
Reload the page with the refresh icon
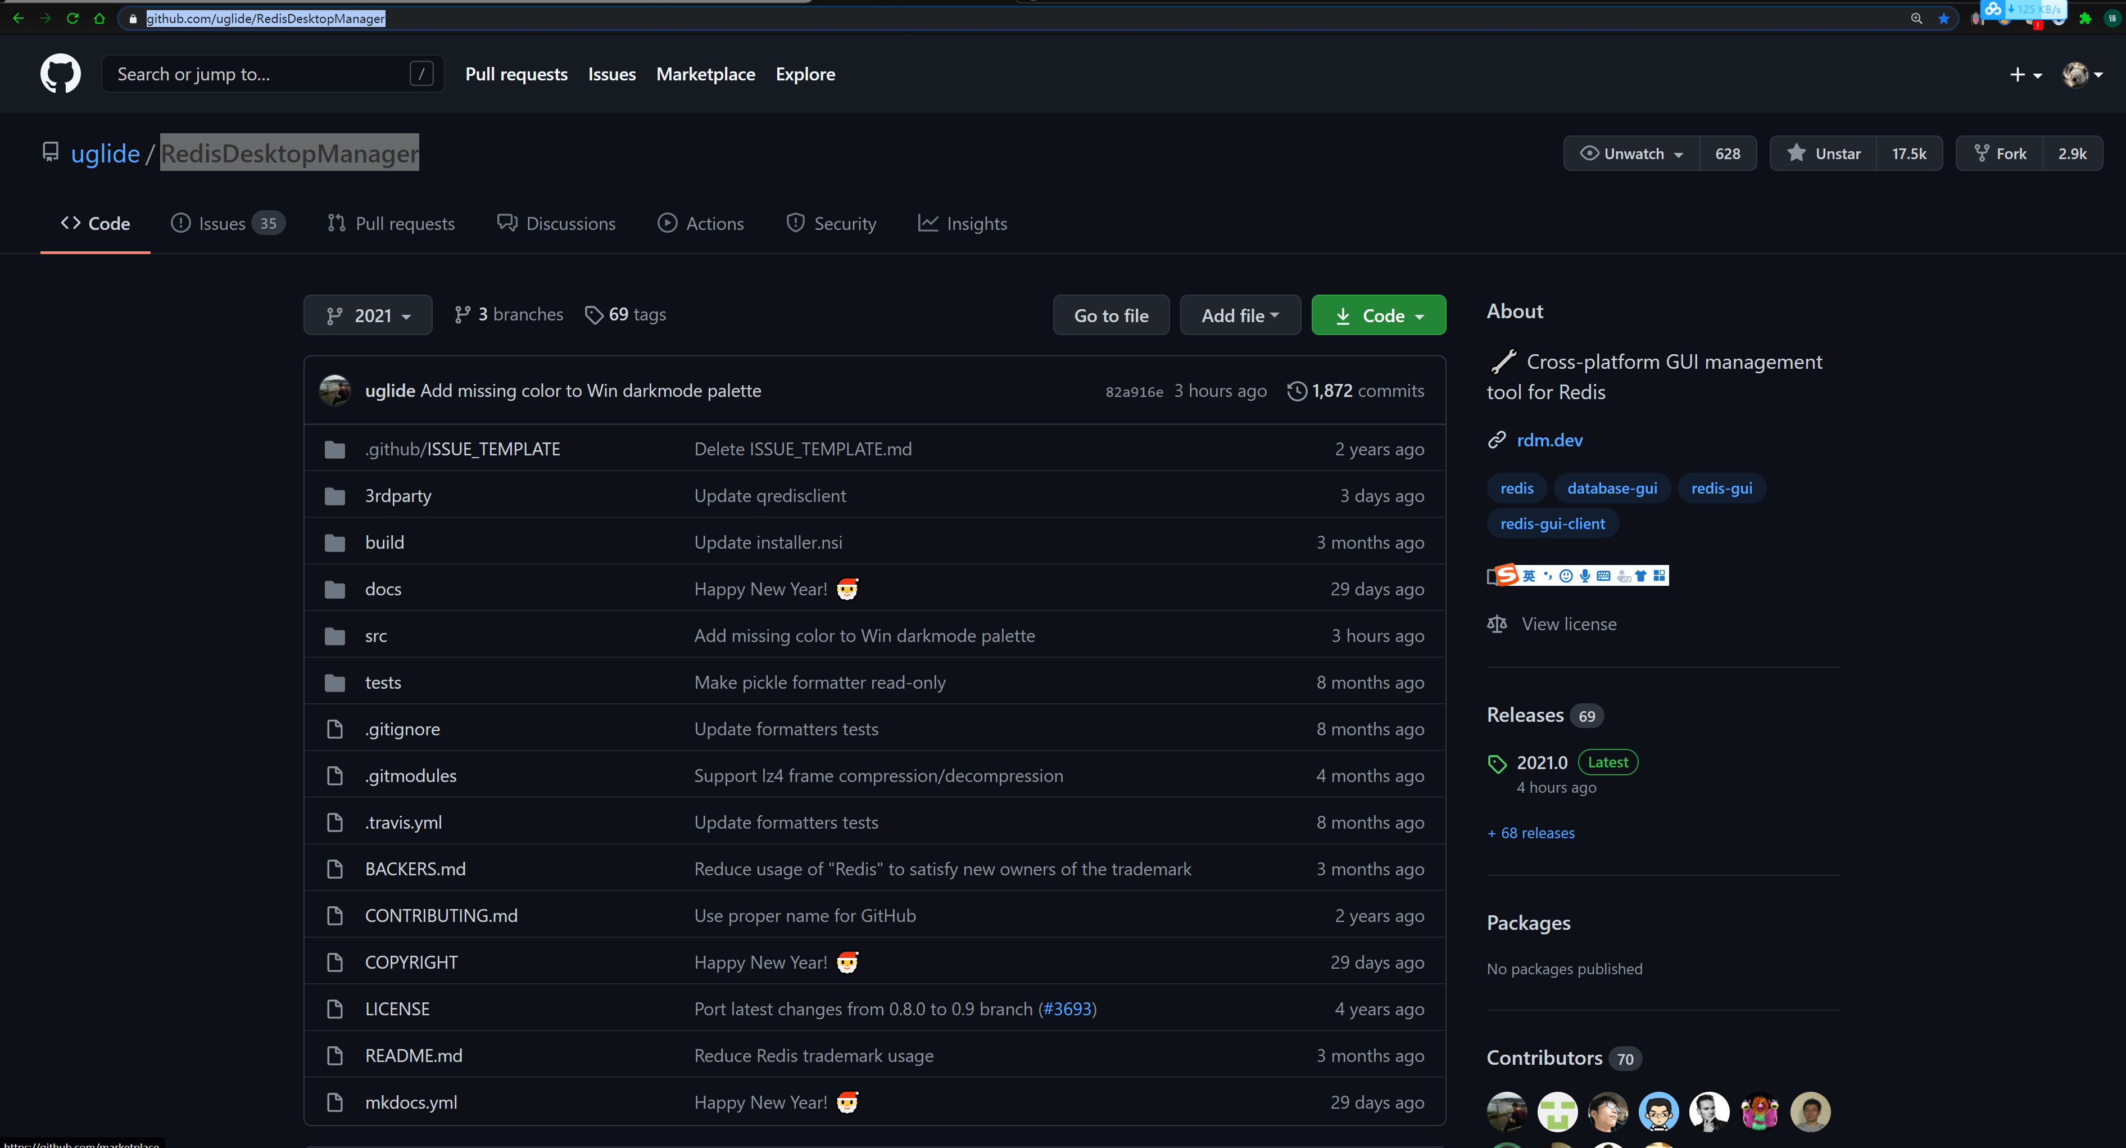click(72, 18)
